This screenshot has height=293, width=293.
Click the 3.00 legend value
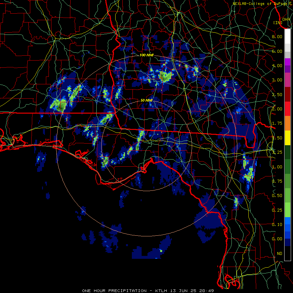(277, 80)
